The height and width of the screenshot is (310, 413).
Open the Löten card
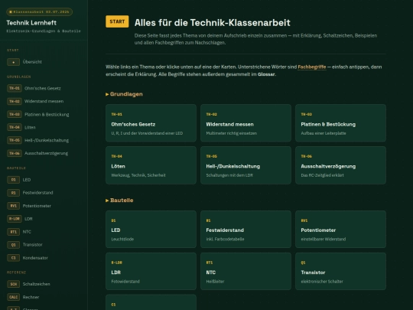coord(151,165)
